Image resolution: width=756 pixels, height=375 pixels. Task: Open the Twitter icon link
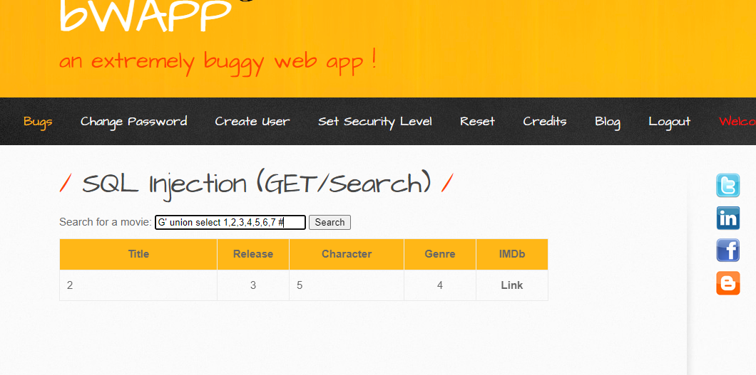tap(727, 186)
